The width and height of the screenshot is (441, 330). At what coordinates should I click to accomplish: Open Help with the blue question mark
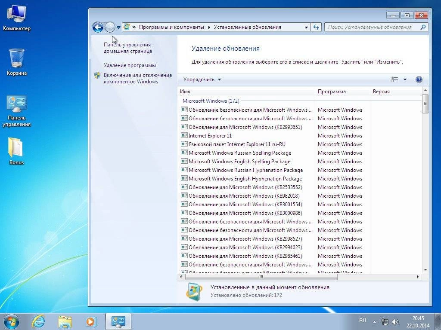tap(419, 79)
